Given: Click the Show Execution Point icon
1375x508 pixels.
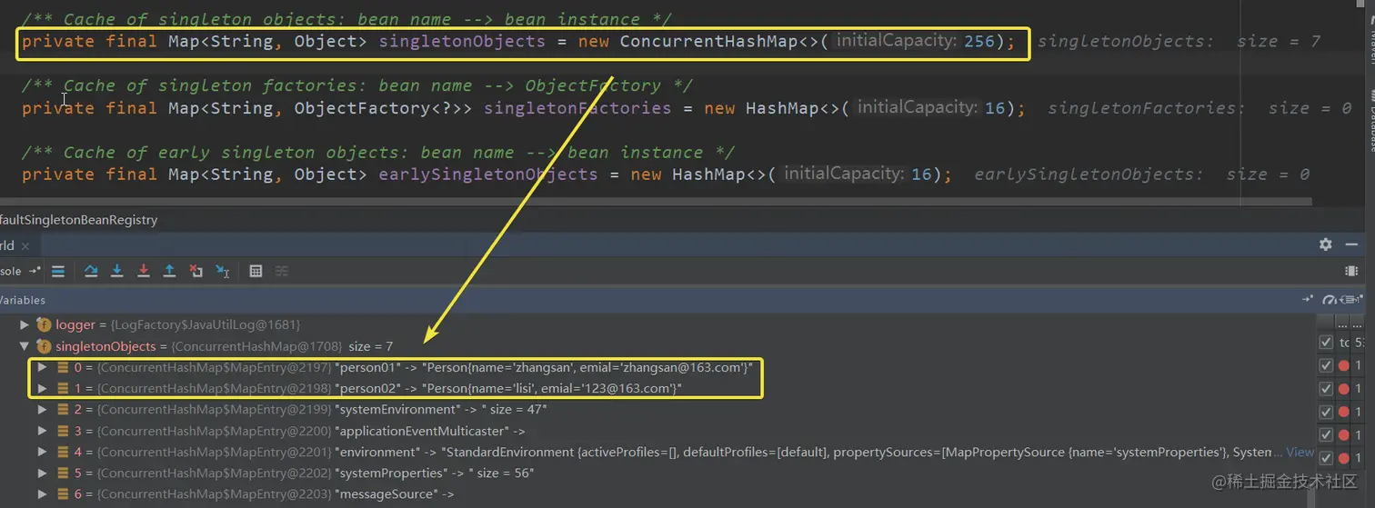Looking at the screenshot, I should pyautogui.click(x=58, y=271).
